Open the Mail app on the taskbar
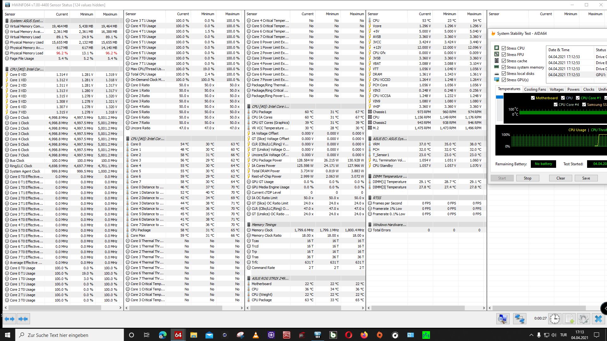Image resolution: width=607 pixels, height=341 pixels. [209, 335]
